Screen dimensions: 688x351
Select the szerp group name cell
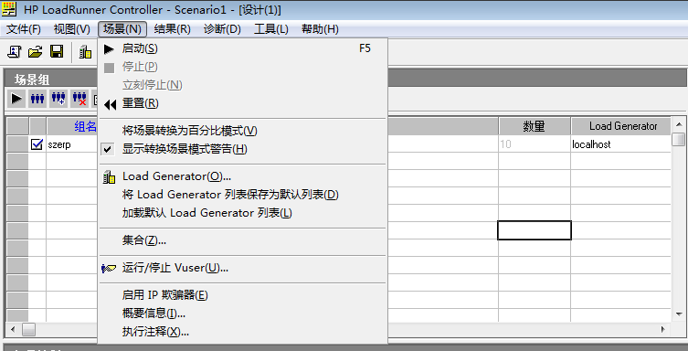(x=72, y=144)
